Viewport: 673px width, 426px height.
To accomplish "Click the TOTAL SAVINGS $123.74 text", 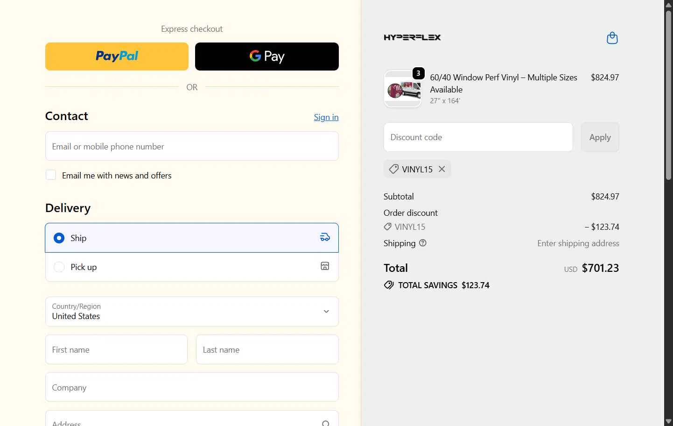I will point(443,285).
